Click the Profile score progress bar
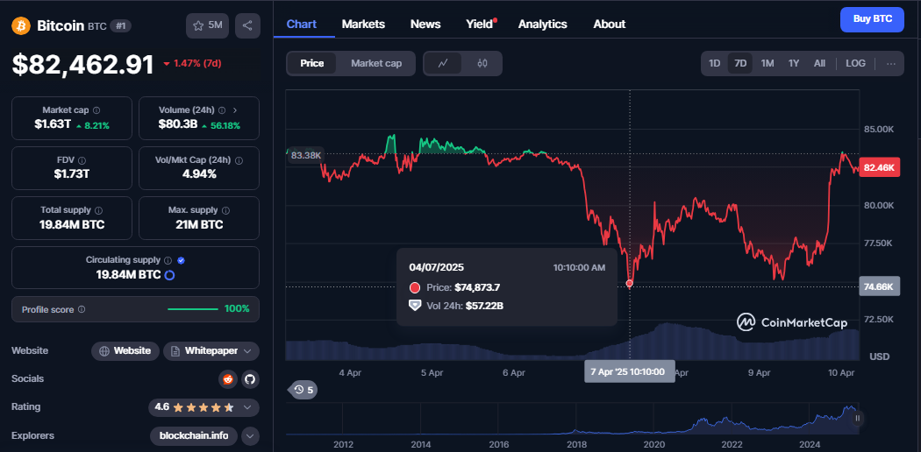 coord(193,309)
